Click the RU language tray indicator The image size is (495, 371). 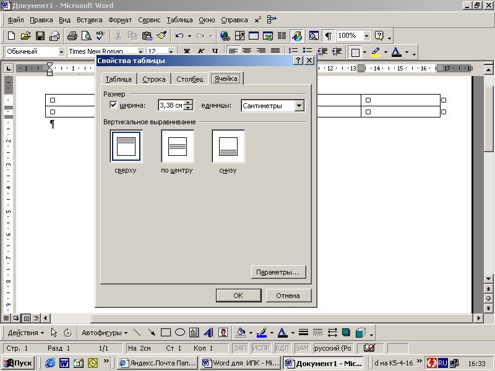click(x=442, y=363)
